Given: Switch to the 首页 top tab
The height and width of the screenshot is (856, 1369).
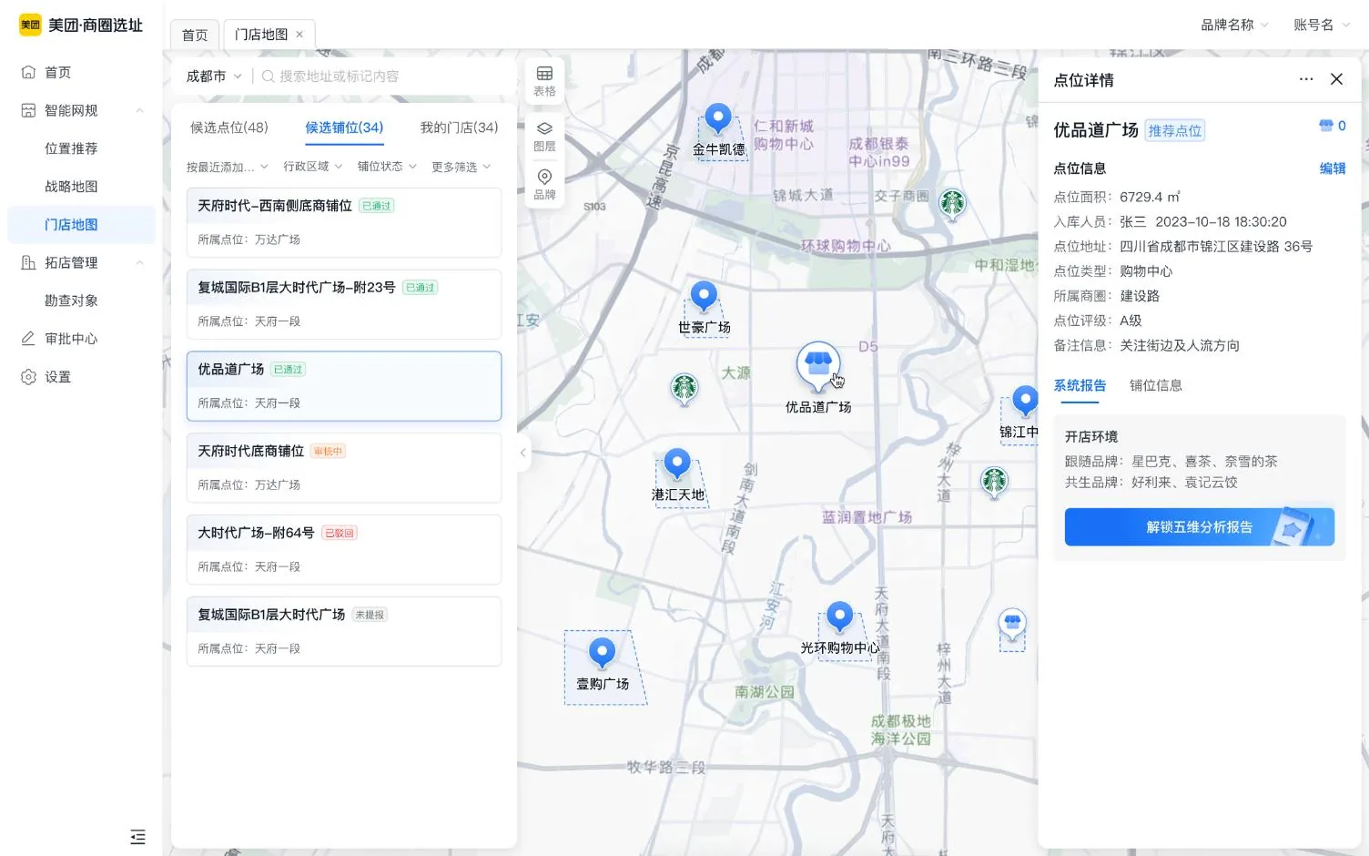Looking at the screenshot, I should coord(195,35).
